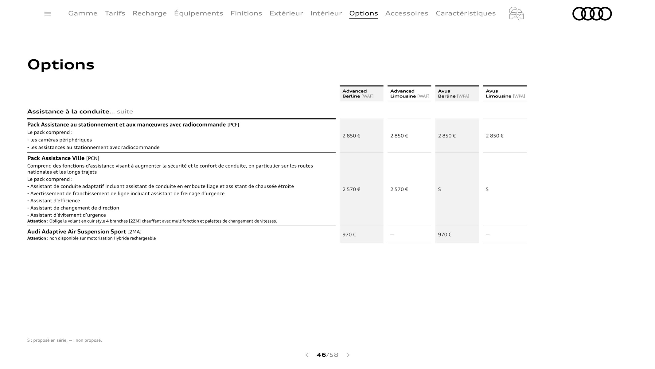655x369 pixels.
Task: Click the legend footnote S : proposé en série
Action: point(64,340)
